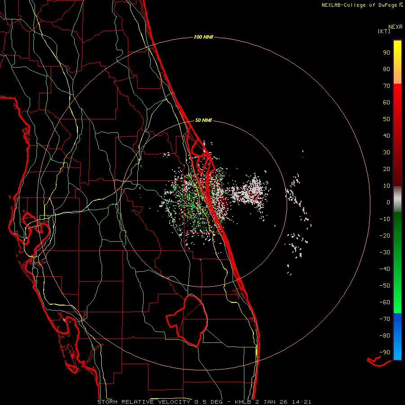Viewport: 405px width, 405px height.
Task: Click the 0 value on the velocity scale
Action: pyautogui.click(x=388, y=202)
